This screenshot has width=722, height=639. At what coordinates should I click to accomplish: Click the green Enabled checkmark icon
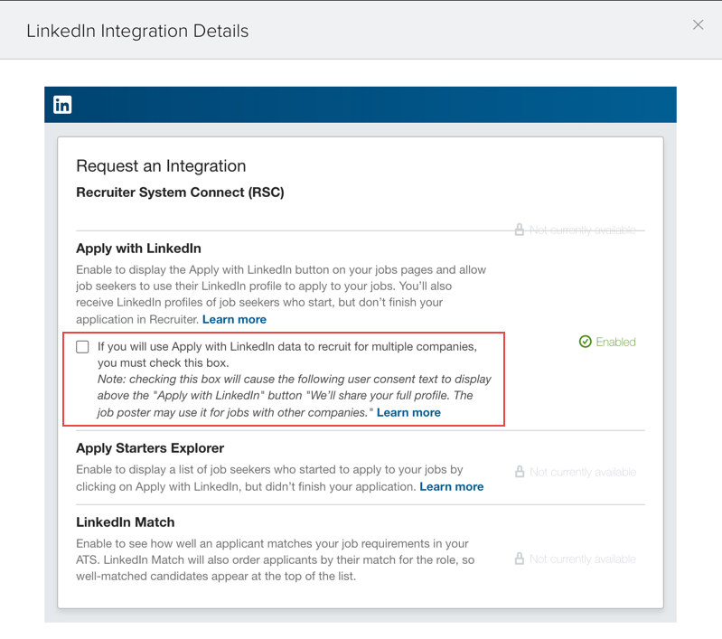586,342
